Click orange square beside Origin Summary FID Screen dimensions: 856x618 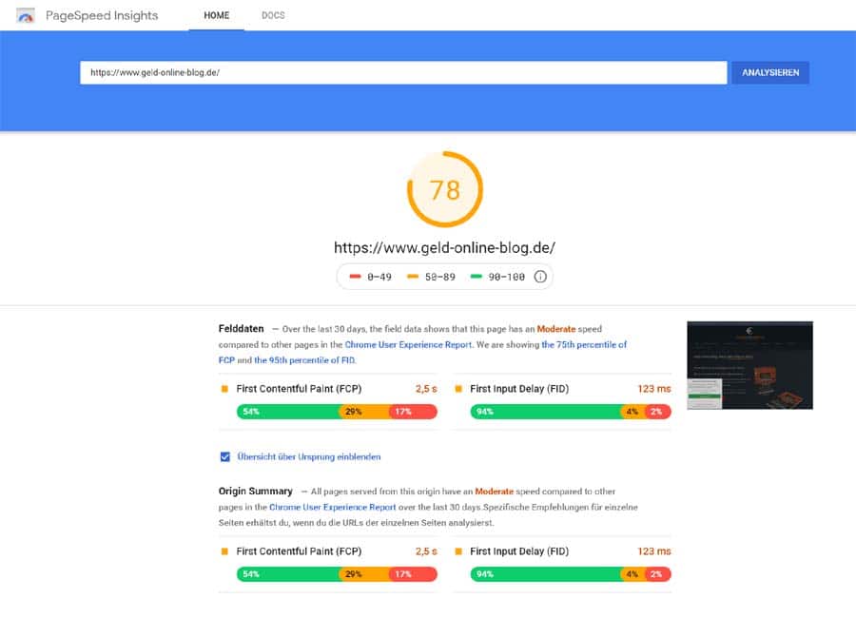click(458, 551)
